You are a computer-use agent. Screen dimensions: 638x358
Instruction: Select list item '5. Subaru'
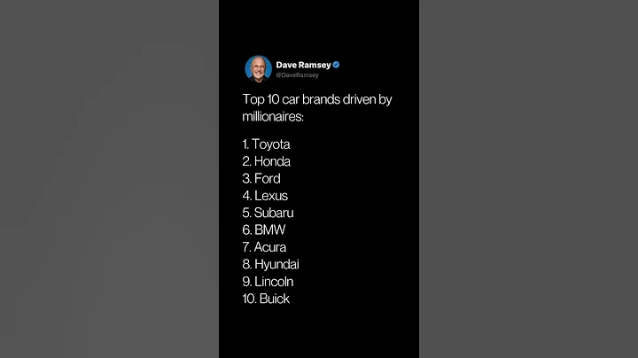[x=268, y=213]
